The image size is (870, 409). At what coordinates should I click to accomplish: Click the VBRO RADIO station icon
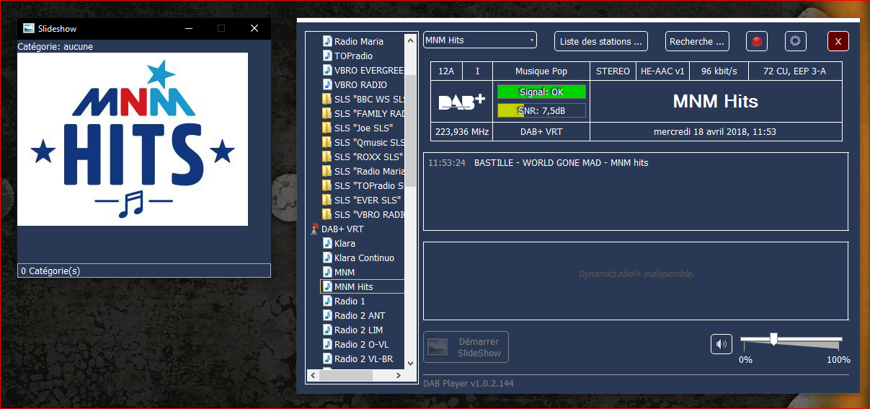click(x=327, y=84)
